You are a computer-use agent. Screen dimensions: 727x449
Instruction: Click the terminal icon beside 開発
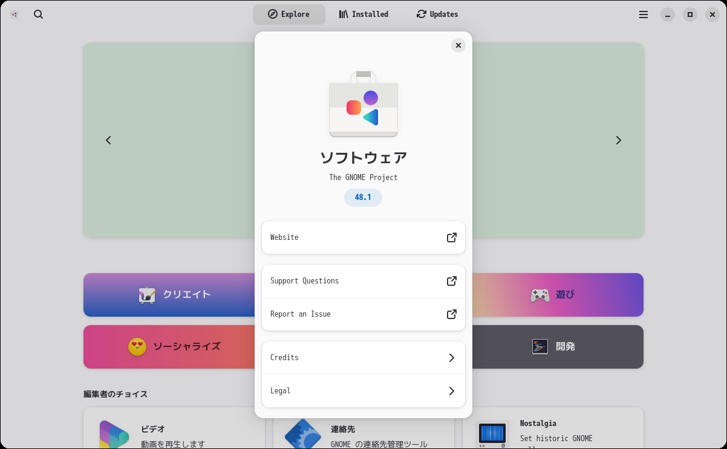pos(540,346)
